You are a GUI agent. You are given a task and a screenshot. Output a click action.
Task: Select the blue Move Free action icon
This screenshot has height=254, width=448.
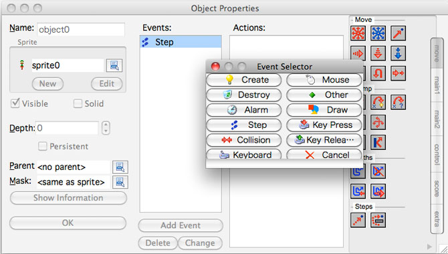pyautogui.click(x=378, y=33)
